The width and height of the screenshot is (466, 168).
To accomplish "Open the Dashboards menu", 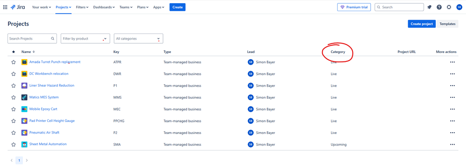I will [x=104, y=7].
